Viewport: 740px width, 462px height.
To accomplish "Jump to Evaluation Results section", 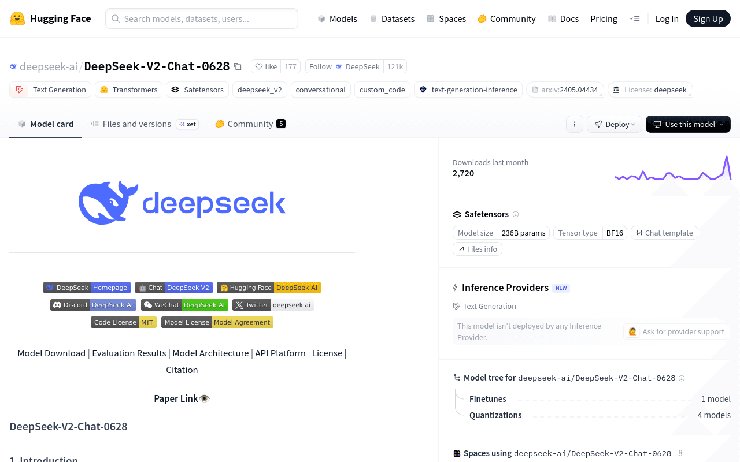I will coord(129,353).
